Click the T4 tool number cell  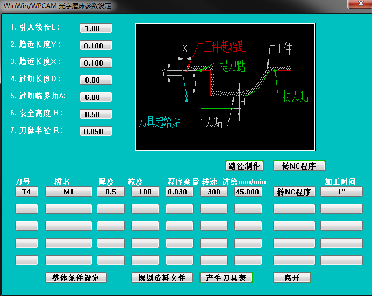[26, 192]
